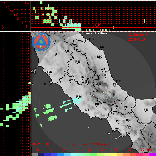Viewport: 156px width, 156px height.
Task: Click the TR city label
Action: tap(82, 77)
